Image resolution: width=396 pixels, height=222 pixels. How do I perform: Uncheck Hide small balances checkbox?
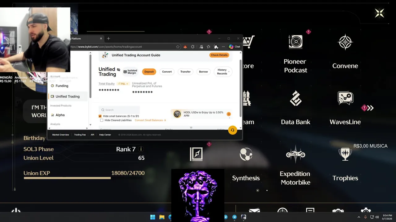(100, 116)
